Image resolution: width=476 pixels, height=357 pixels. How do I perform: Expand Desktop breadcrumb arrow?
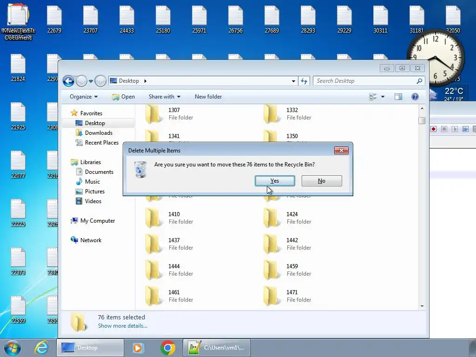coord(145,81)
